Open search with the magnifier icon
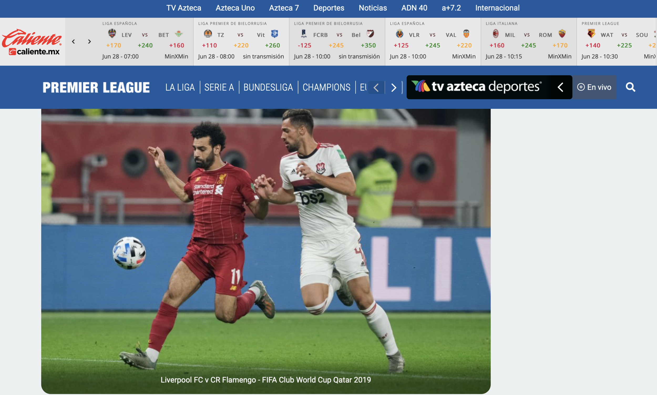The width and height of the screenshot is (657, 395). pos(630,87)
